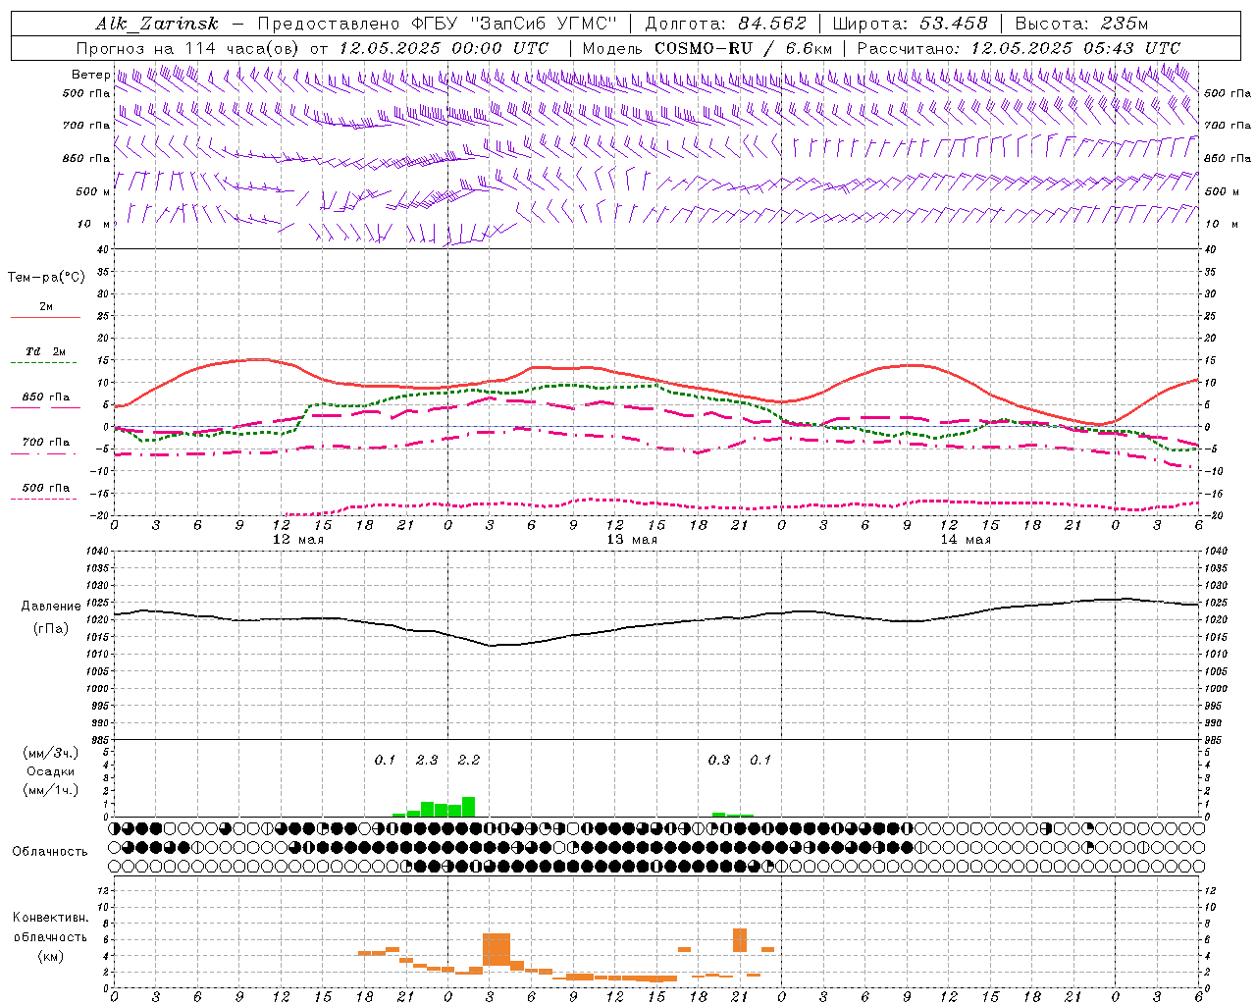Click the 'Td 2м' legend label
This screenshot has height=1005, width=1256.
(45, 351)
